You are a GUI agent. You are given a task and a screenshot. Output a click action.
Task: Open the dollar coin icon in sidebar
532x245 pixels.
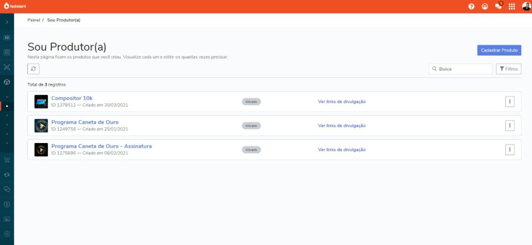[7, 204]
